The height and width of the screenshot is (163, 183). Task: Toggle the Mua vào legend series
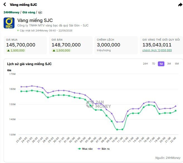point(85,149)
